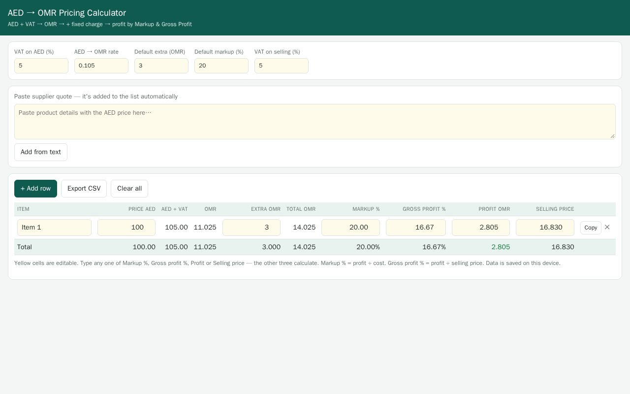Click the Total row label

[x=25, y=247]
